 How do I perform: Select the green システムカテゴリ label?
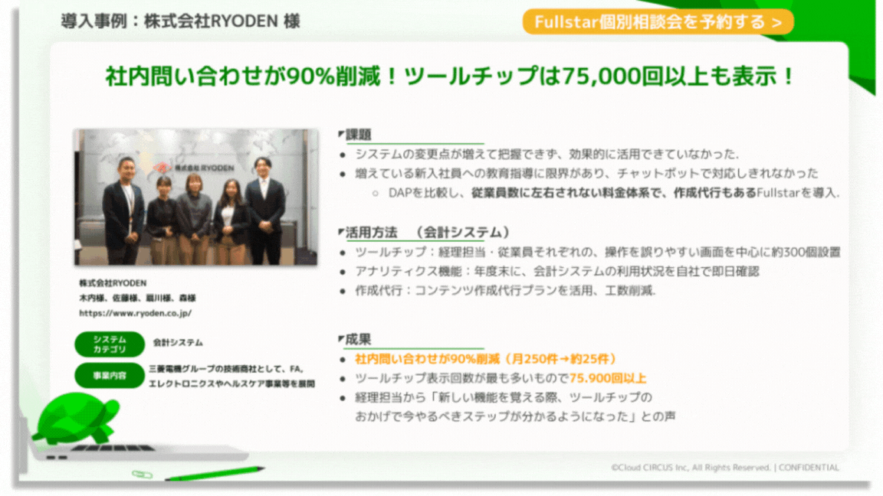(x=110, y=344)
